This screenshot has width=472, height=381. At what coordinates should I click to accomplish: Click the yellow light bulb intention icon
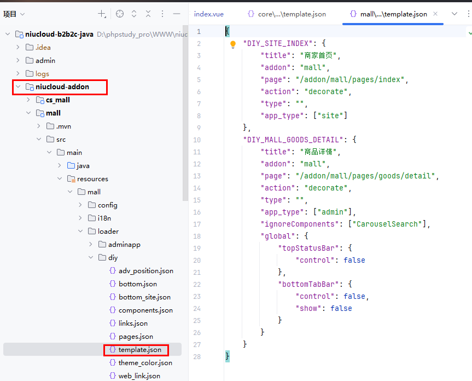[x=232, y=44]
